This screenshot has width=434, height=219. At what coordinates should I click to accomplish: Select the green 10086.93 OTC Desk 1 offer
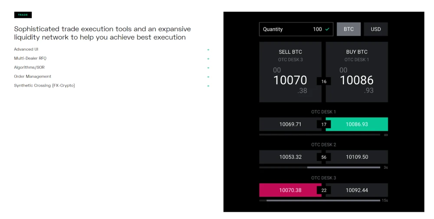click(357, 124)
